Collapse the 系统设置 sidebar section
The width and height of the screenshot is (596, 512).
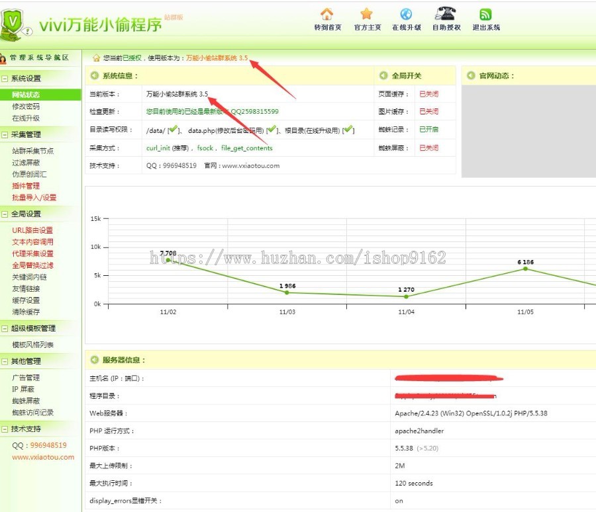5,79
